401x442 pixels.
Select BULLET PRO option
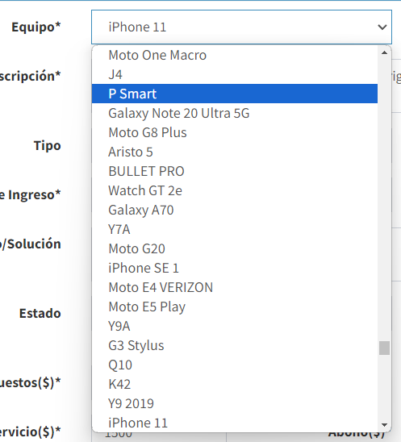[235, 171]
